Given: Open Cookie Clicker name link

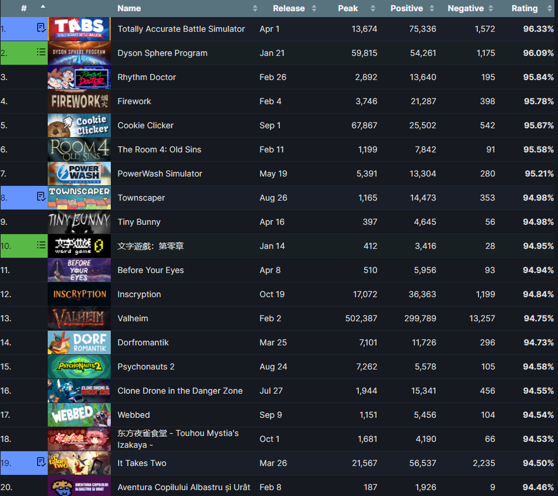Looking at the screenshot, I should point(146,125).
